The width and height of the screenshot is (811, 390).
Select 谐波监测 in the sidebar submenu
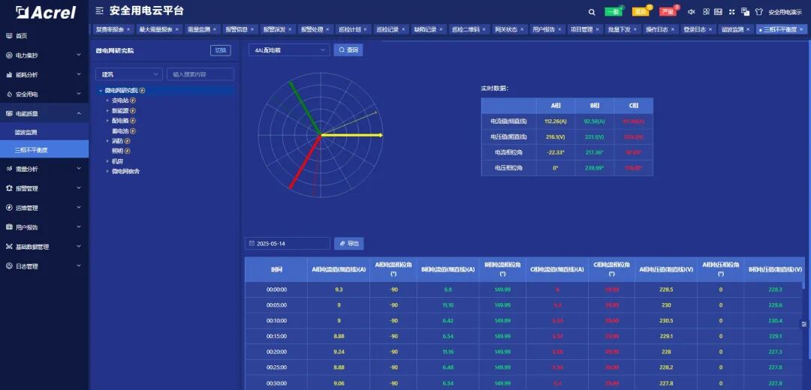coord(26,132)
